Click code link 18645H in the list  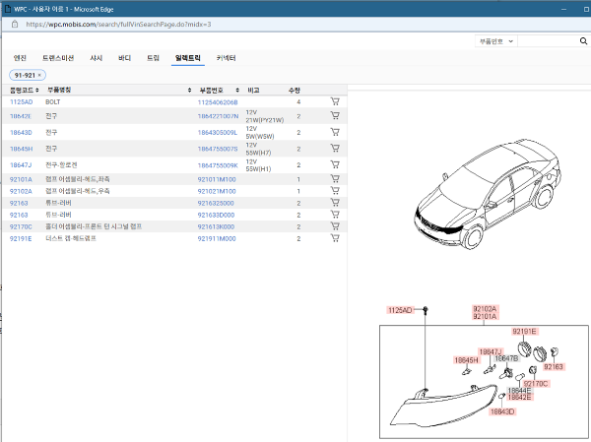[x=21, y=149]
